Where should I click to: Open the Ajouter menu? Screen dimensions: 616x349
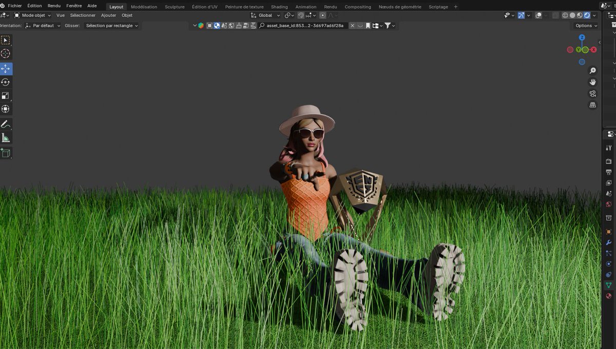click(108, 15)
